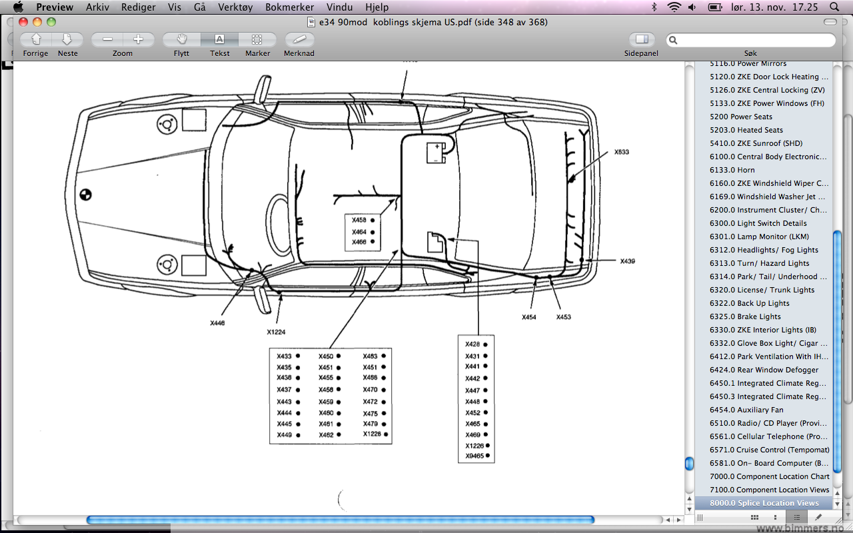Screen dimensions: 853x533
Task: Open the Preview application menu
Action: [x=55, y=7]
